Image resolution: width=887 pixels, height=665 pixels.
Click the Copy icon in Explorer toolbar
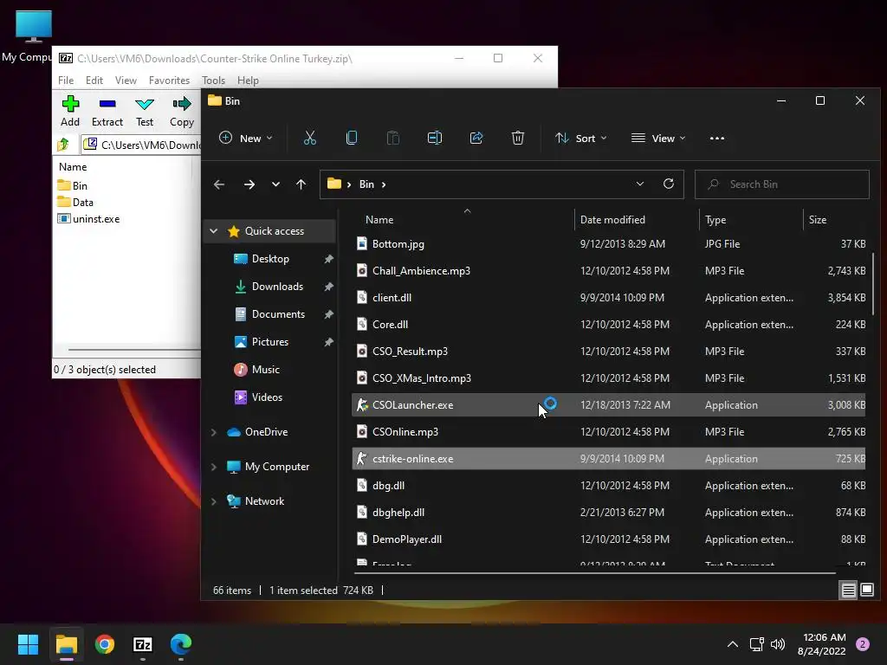point(352,138)
